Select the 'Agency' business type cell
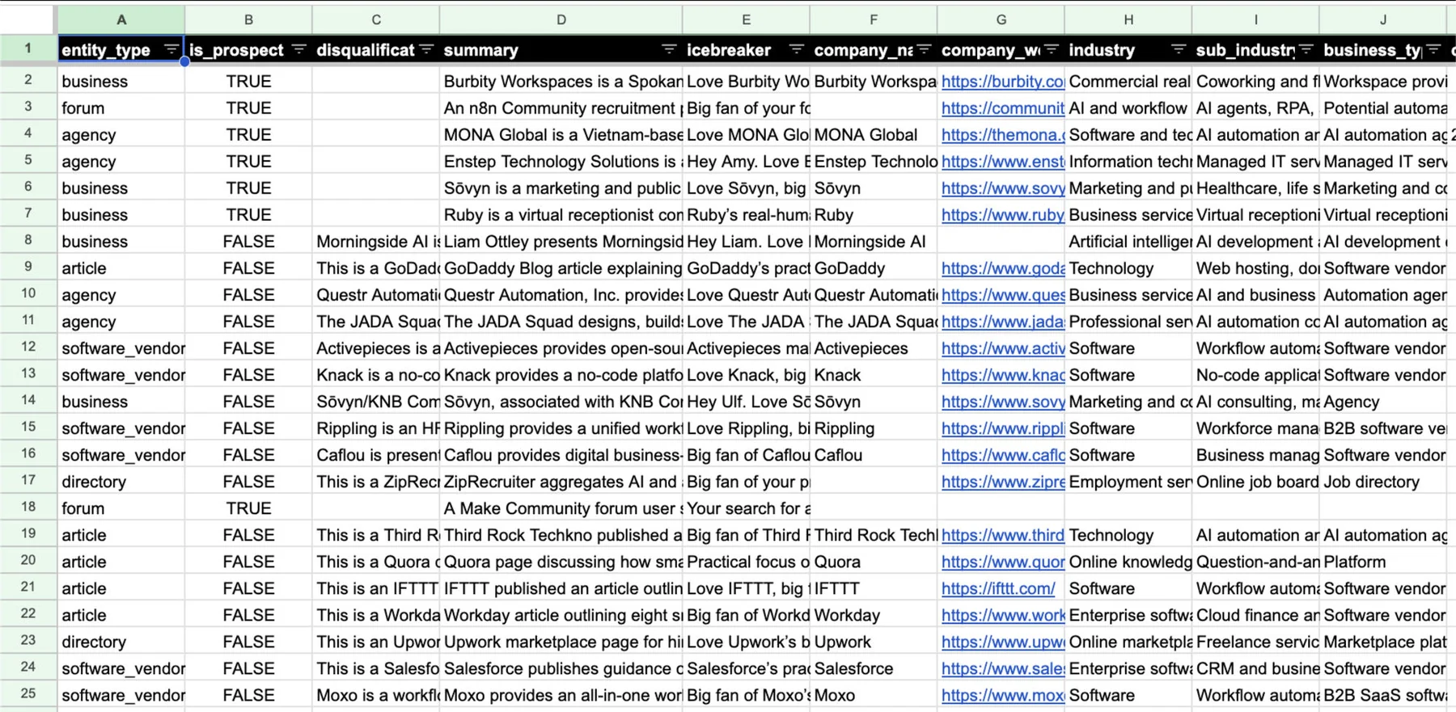Image resolution: width=1456 pixels, height=712 pixels. (x=1383, y=401)
